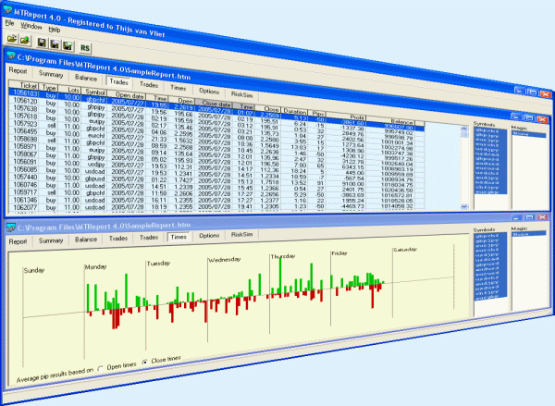This screenshot has height=406, width=555.
Task: Click the second open folder toolbar icon
Action: click(x=24, y=41)
